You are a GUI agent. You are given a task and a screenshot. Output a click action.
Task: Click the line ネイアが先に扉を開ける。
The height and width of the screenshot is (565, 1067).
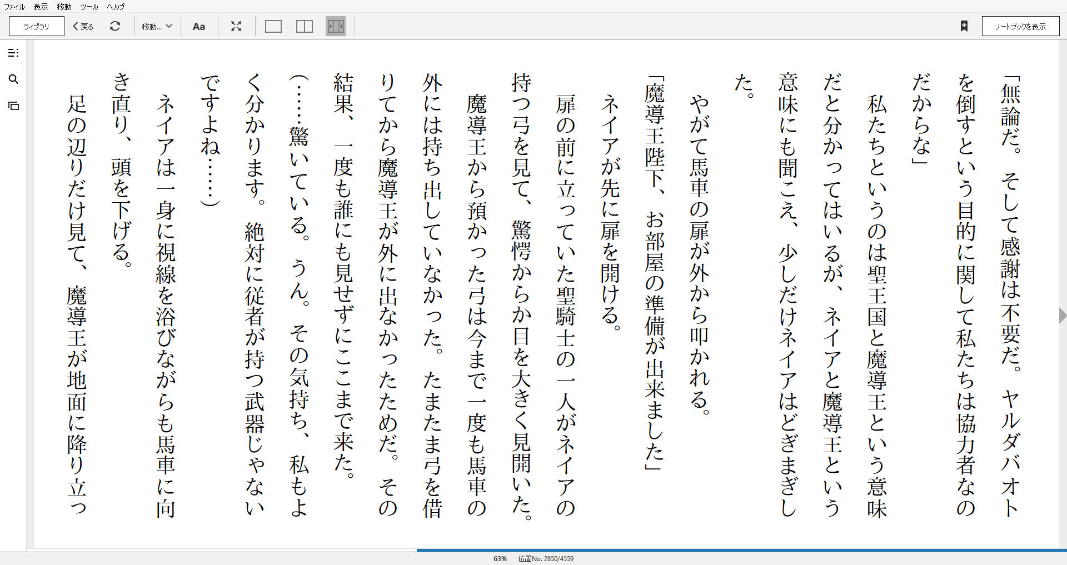pyautogui.click(x=610, y=212)
